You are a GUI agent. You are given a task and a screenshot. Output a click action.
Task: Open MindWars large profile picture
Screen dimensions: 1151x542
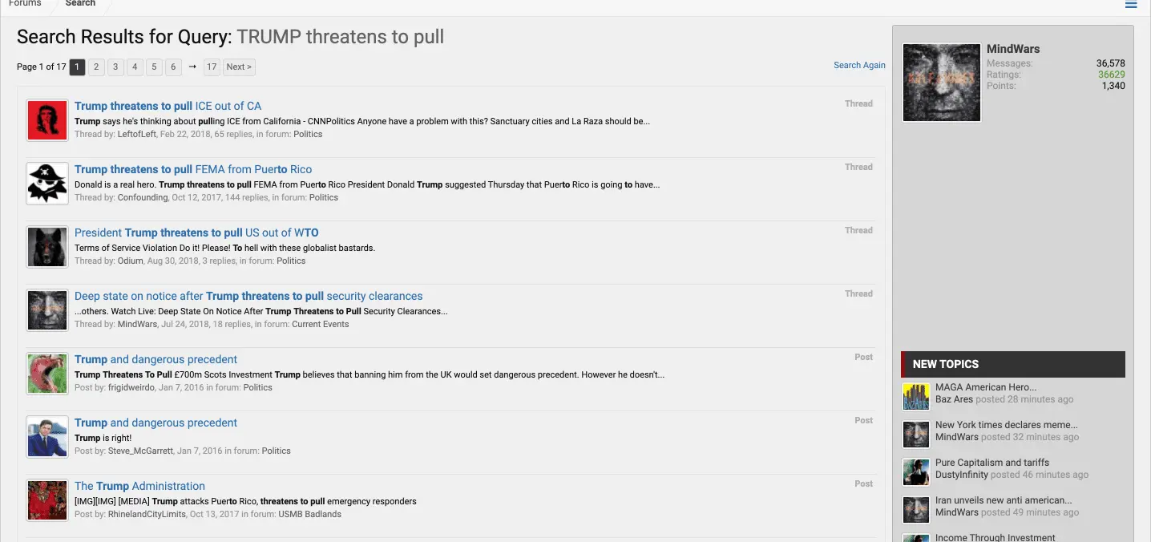click(941, 83)
